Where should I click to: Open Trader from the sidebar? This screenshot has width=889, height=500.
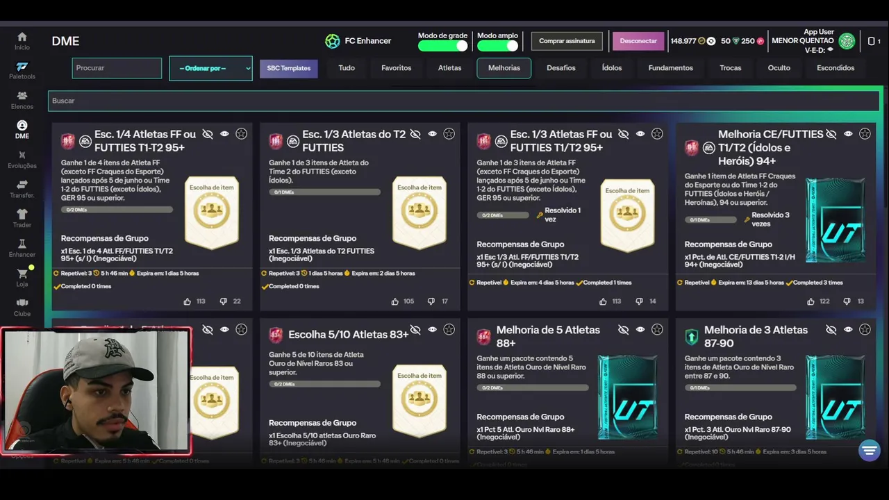click(22, 219)
